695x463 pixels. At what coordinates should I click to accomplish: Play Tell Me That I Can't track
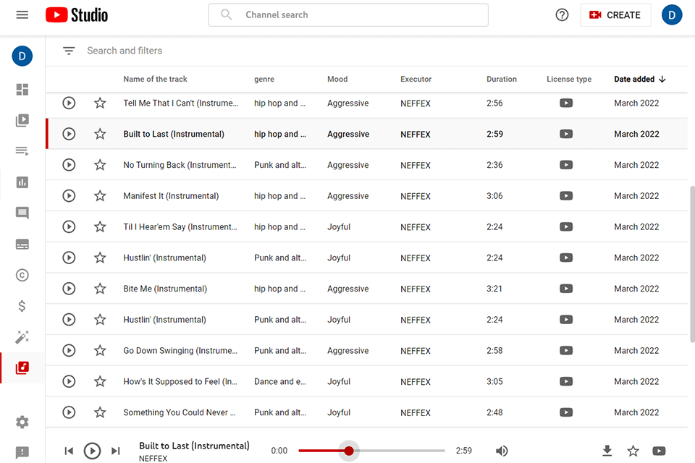69,103
